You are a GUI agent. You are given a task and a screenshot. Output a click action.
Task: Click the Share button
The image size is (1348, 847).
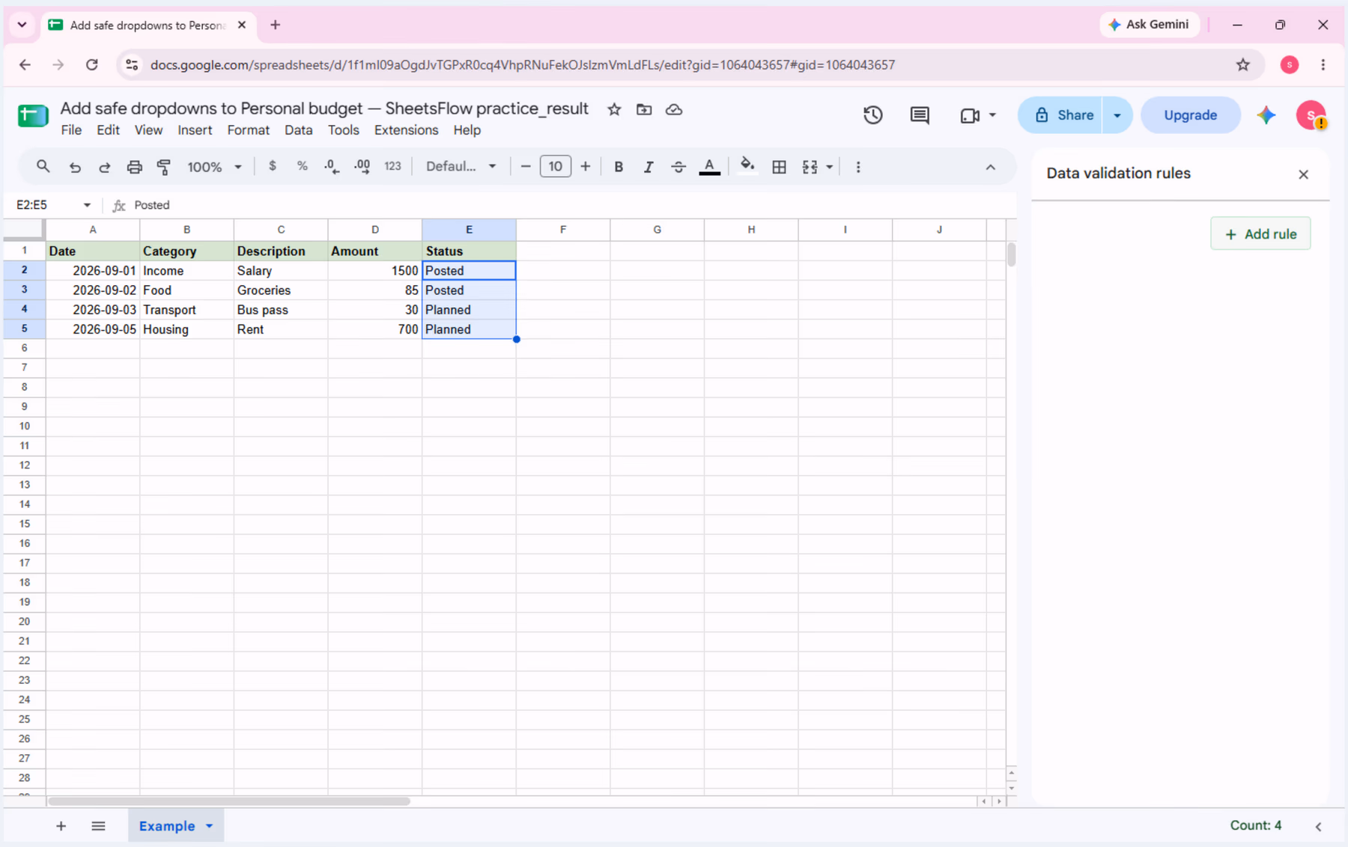(1060, 115)
